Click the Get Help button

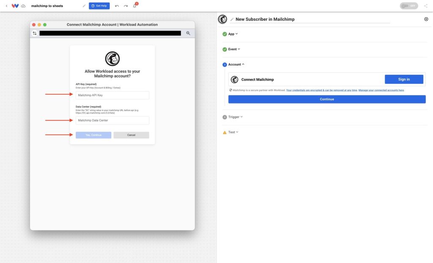tap(99, 6)
